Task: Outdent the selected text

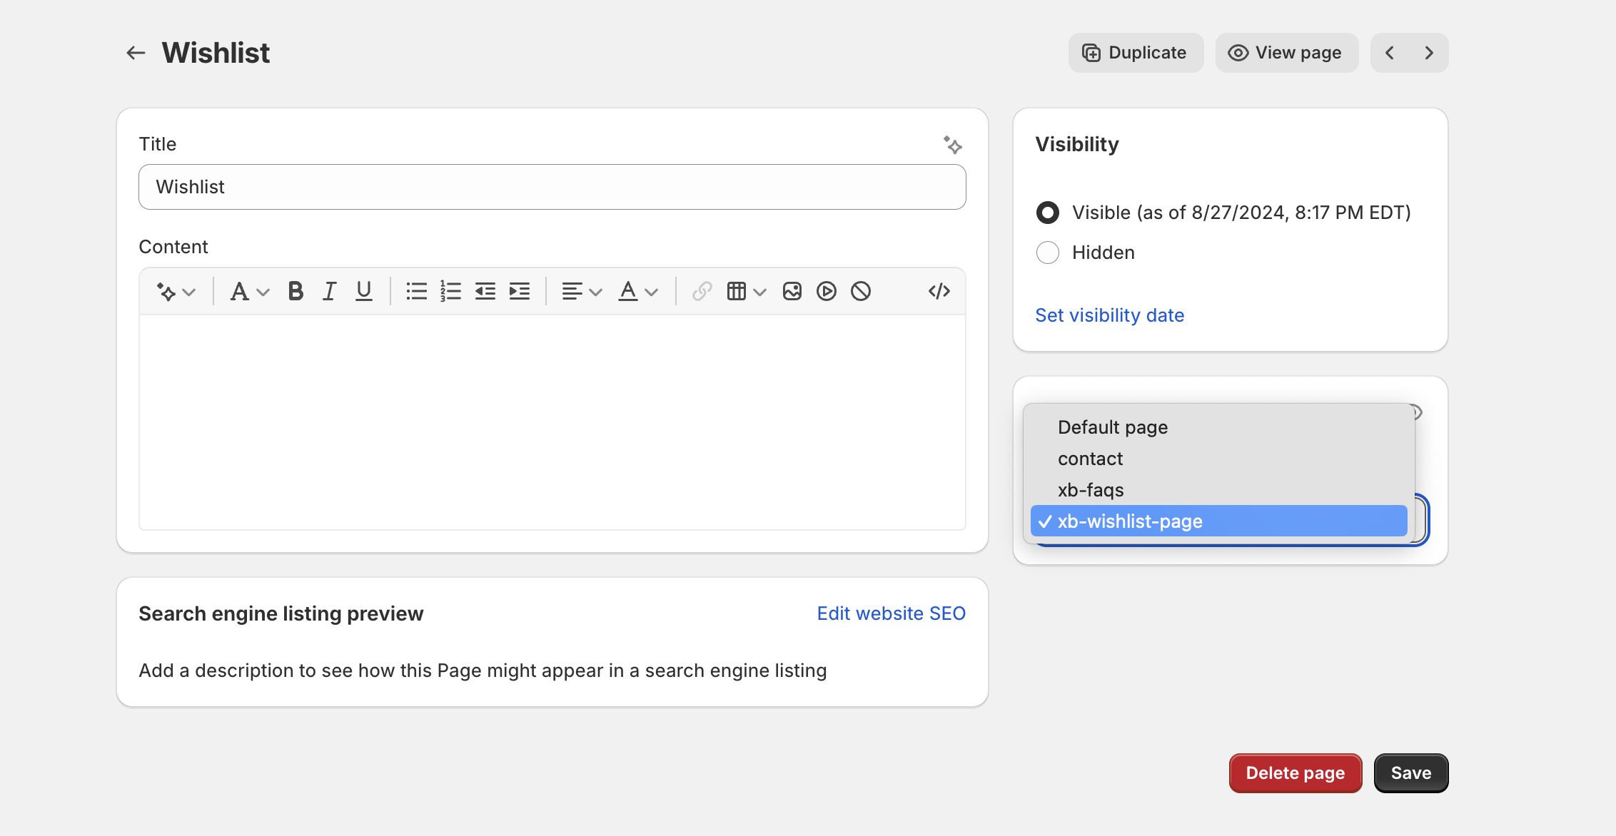Action: (x=485, y=291)
